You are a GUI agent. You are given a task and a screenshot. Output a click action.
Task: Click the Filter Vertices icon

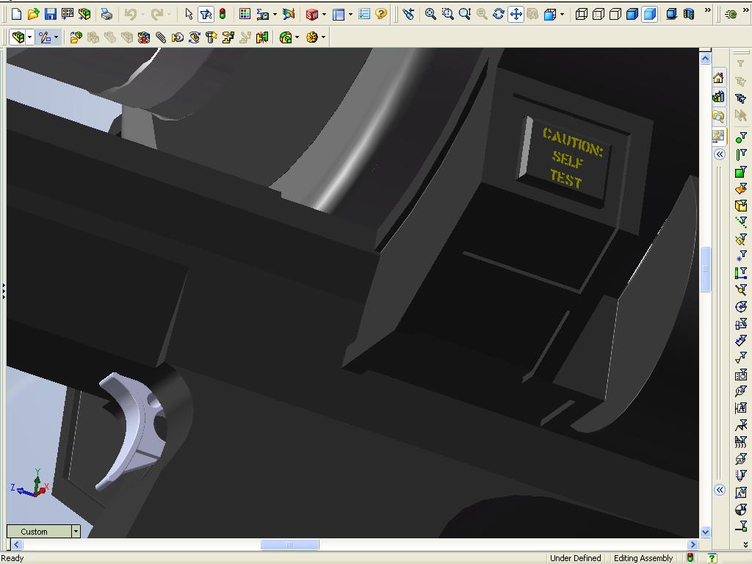(741, 137)
